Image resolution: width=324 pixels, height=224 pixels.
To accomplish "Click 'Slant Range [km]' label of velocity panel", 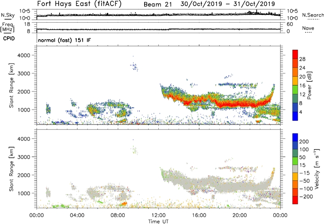I will click(11, 169).
